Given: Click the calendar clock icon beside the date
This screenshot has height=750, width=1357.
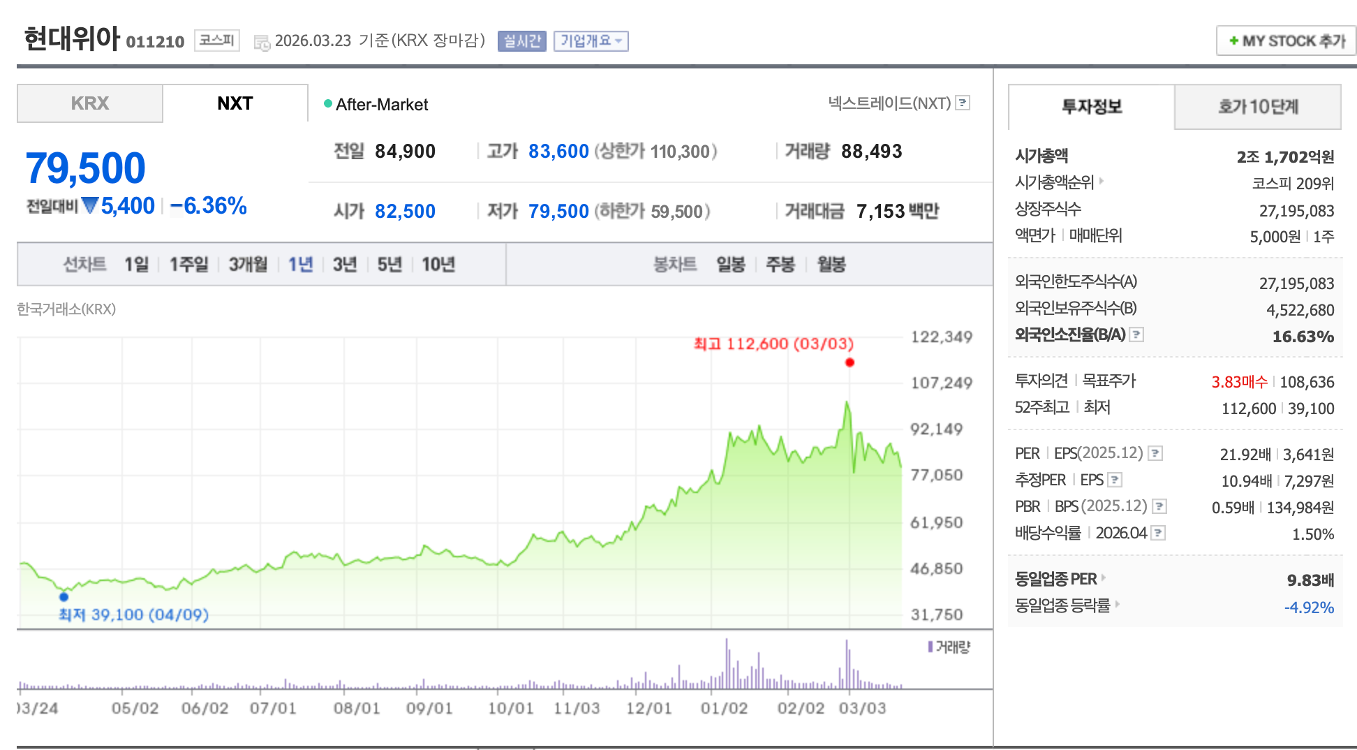Looking at the screenshot, I should (262, 43).
